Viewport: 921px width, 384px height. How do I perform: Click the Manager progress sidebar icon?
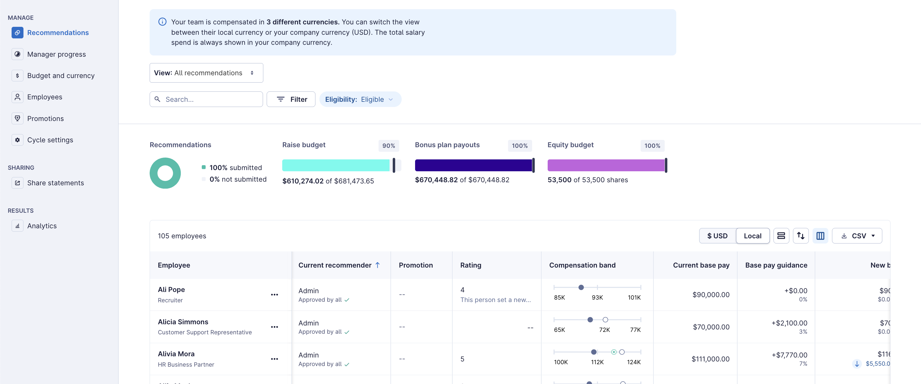coord(17,54)
